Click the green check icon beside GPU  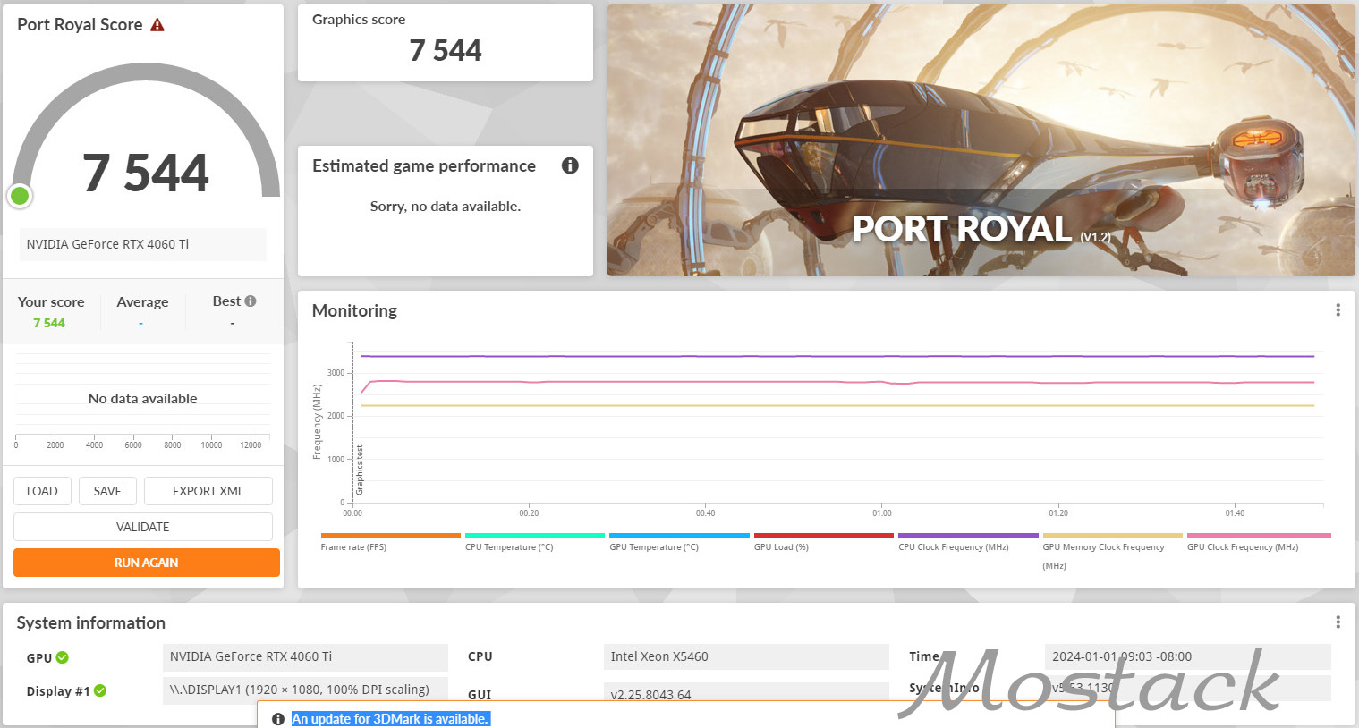63,657
